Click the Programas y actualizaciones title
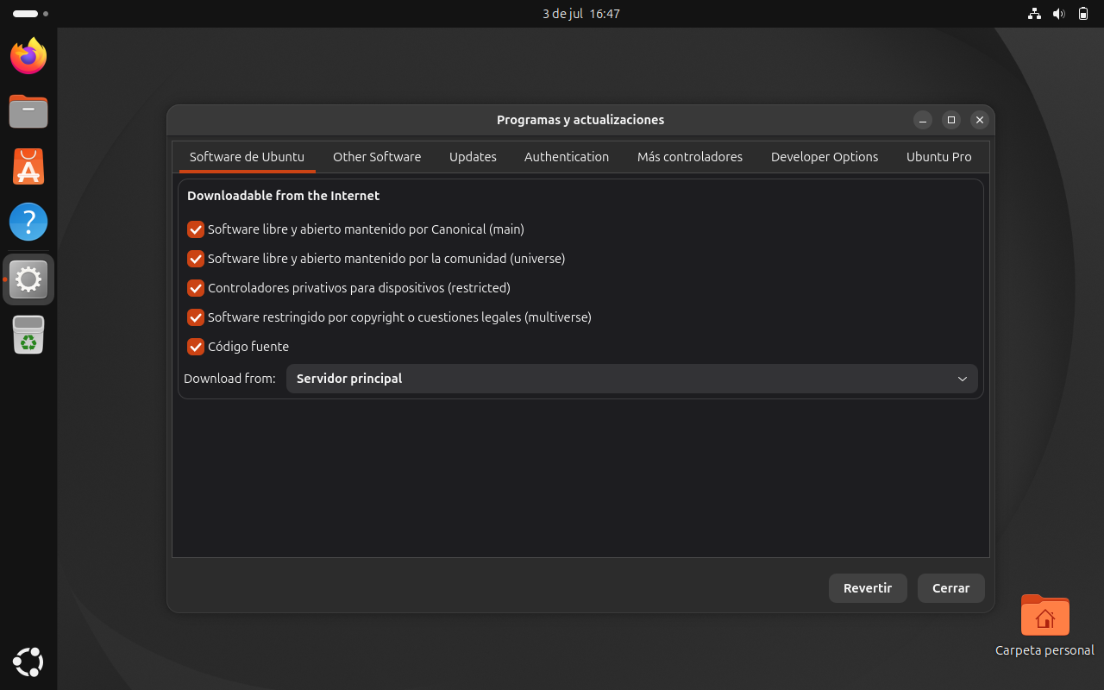The image size is (1104, 690). [x=580, y=120]
